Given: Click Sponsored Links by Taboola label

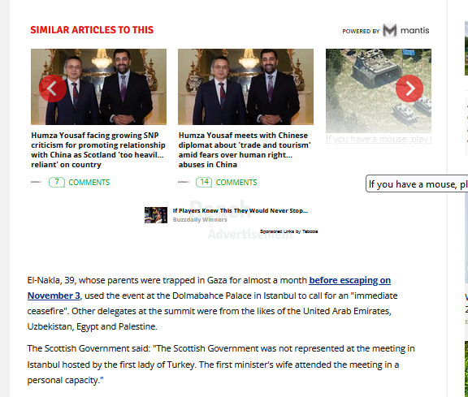Looking at the screenshot, I should click(x=288, y=231).
